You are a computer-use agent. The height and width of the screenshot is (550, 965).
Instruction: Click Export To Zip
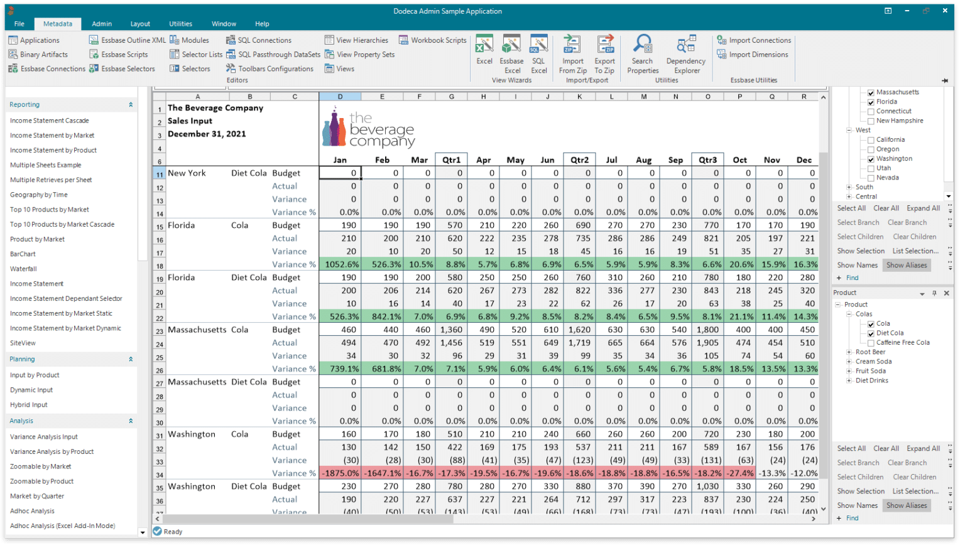pyautogui.click(x=604, y=53)
